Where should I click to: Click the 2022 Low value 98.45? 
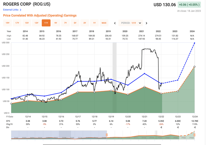(x=158, y=39)
